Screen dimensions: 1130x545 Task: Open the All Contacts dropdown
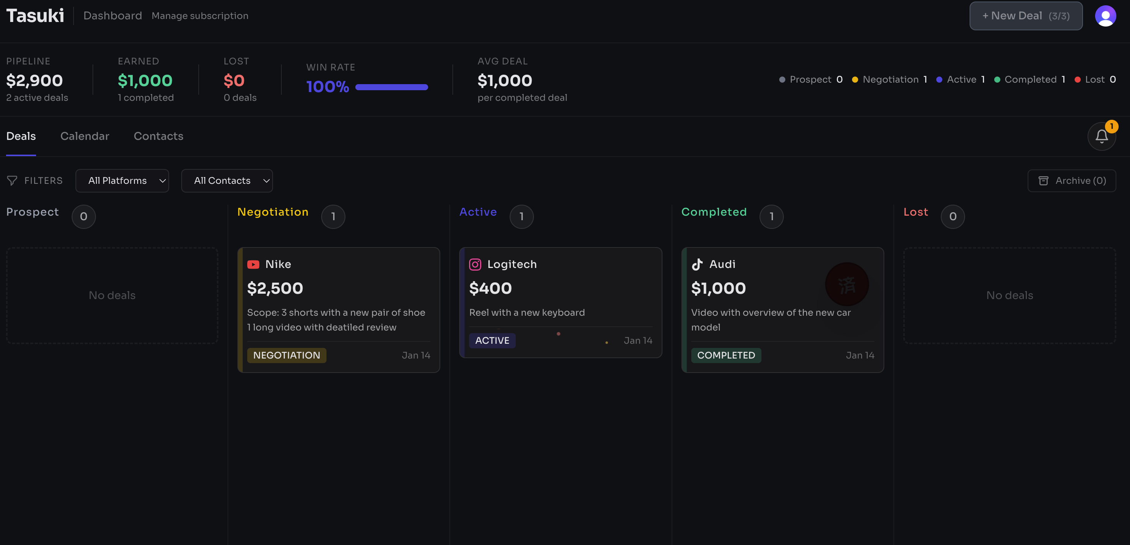(227, 180)
